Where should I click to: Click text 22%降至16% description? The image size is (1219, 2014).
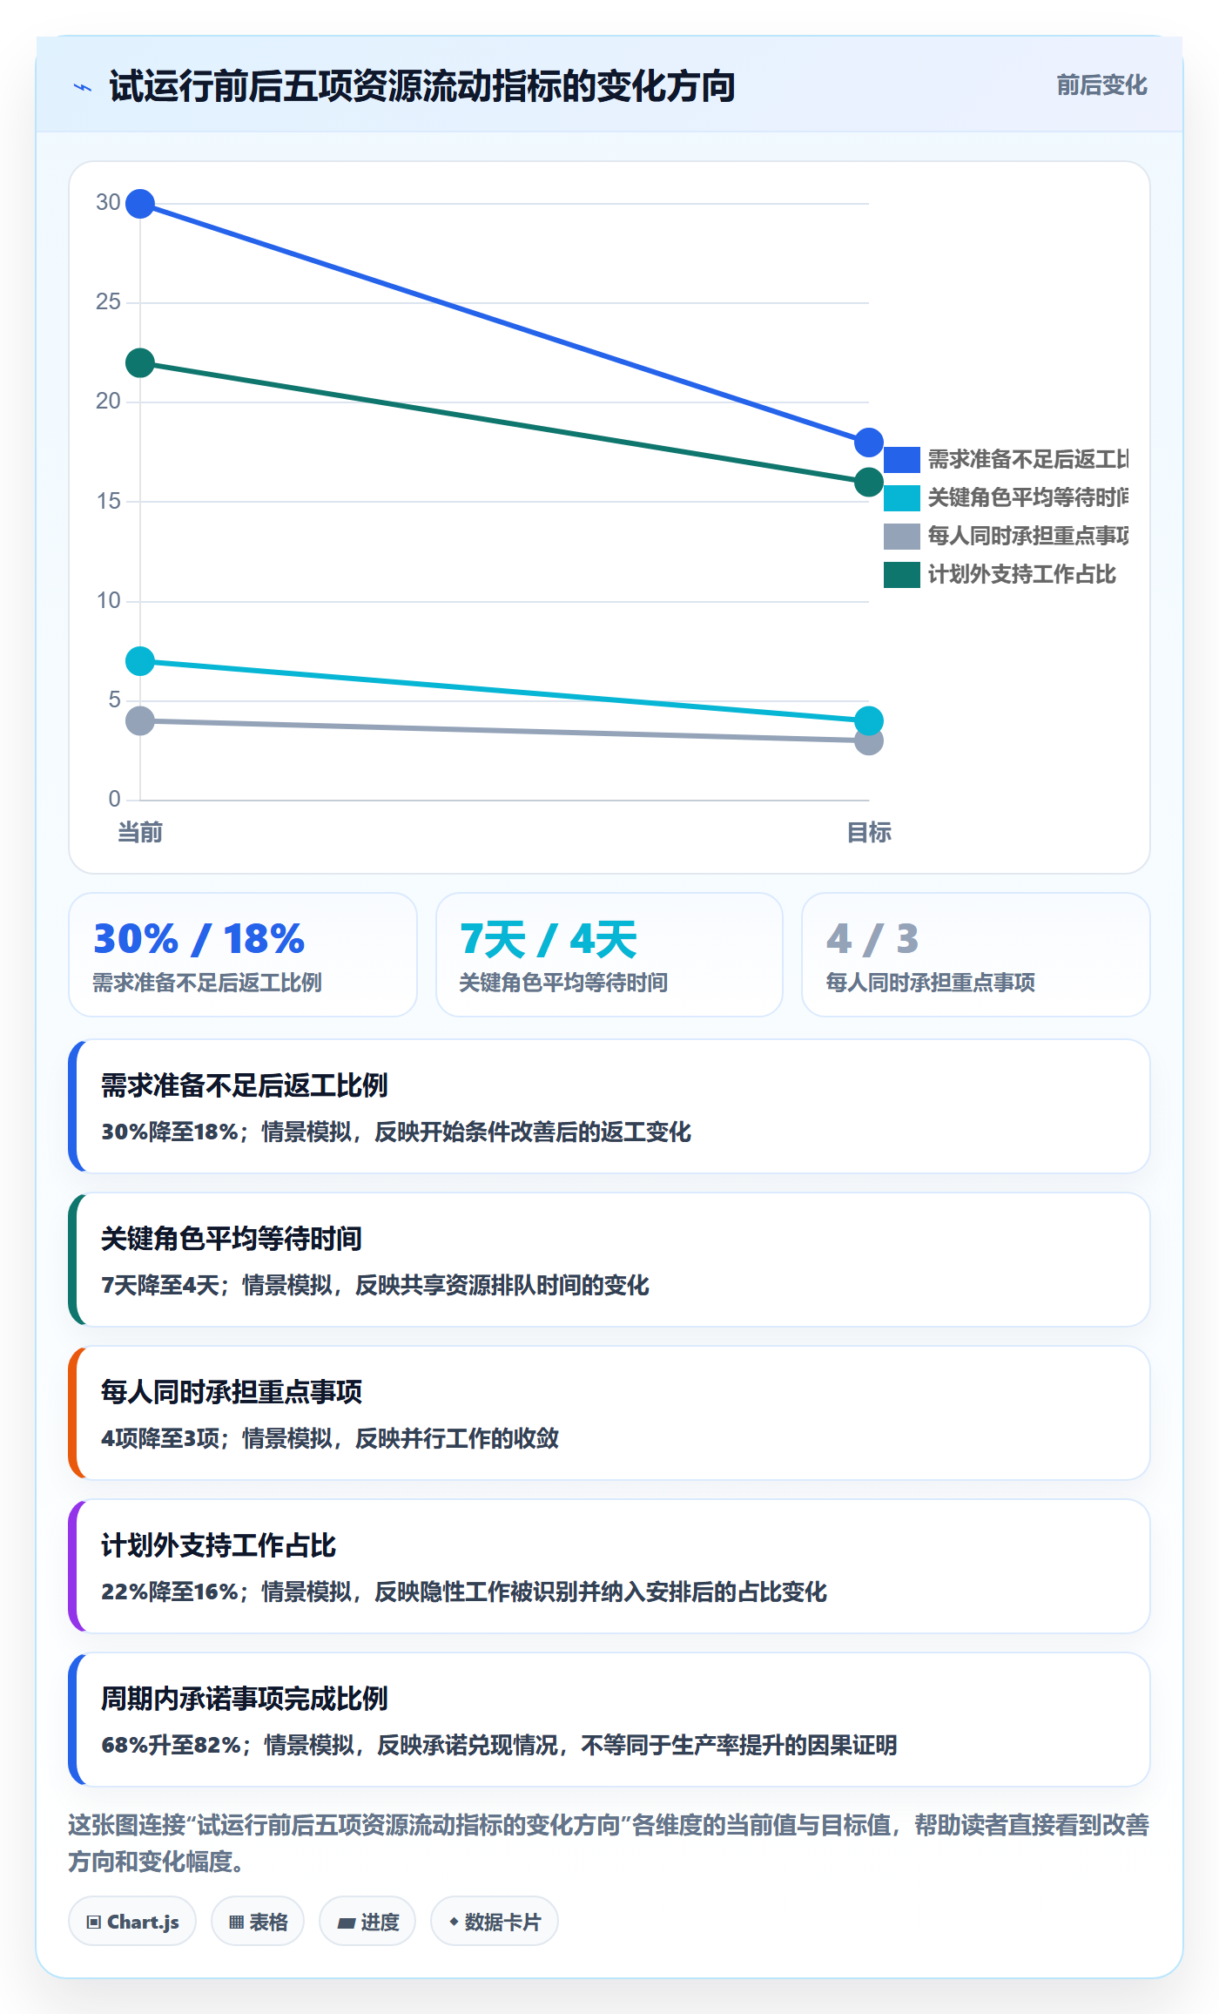464,1592
